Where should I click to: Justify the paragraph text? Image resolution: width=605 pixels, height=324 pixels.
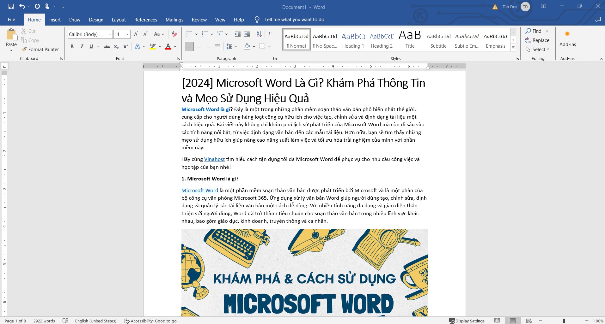click(x=218, y=47)
